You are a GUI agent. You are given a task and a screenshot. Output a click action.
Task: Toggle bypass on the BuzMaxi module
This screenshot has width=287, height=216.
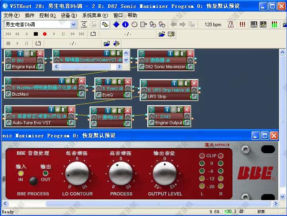pyautogui.click(x=68, y=81)
